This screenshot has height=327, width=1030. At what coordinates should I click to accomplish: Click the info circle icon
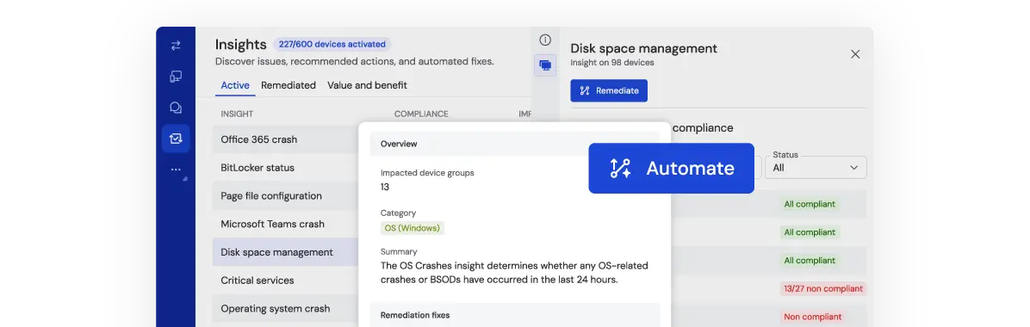coord(545,40)
